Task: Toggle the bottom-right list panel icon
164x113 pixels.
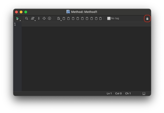Action: click(144, 93)
